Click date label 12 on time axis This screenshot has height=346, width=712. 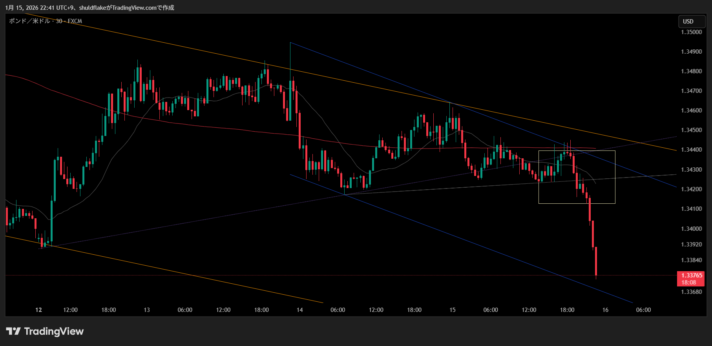pos(38,310)
